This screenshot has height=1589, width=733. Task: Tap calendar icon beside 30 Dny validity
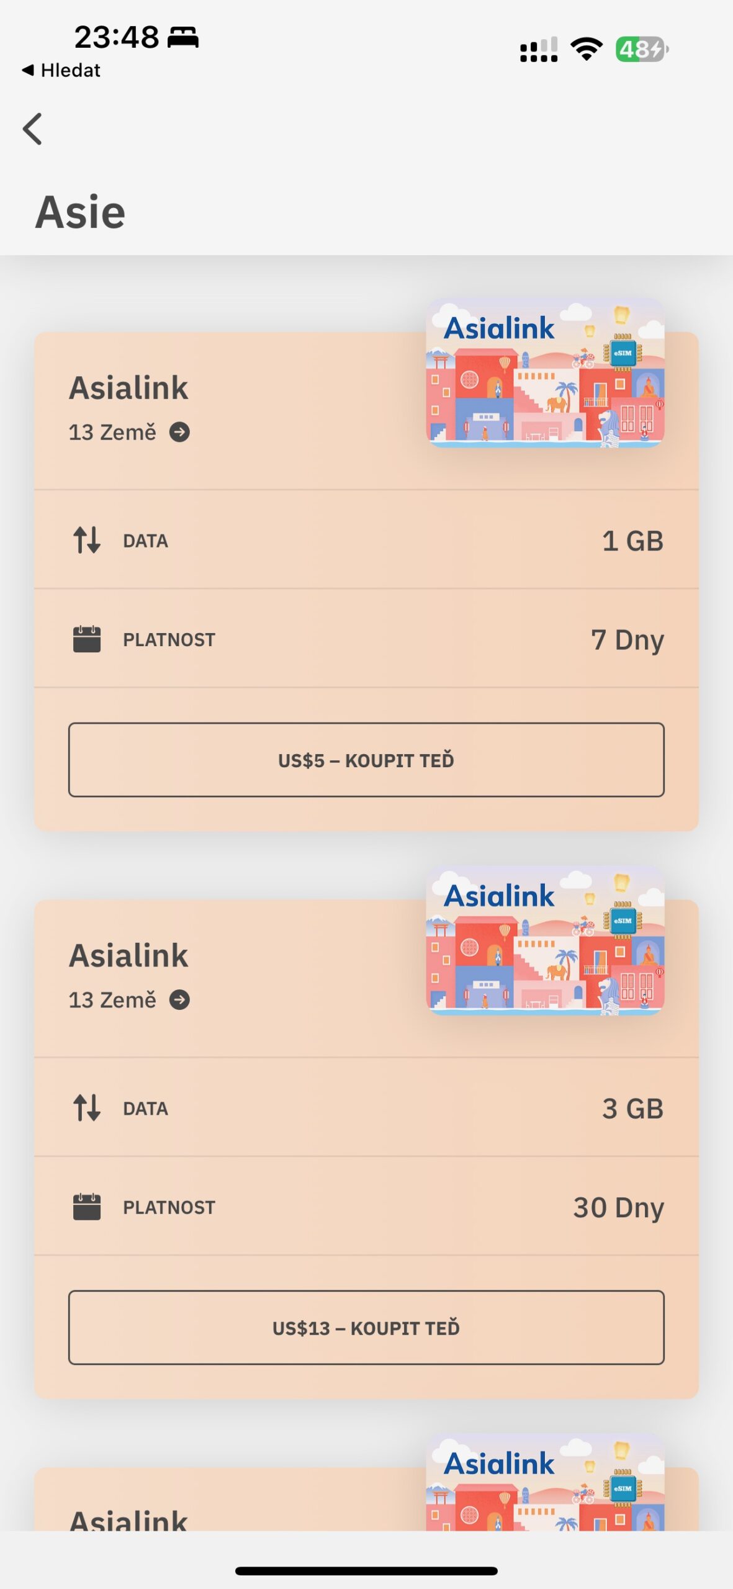pyautogui.click(x=87, y=1207)
